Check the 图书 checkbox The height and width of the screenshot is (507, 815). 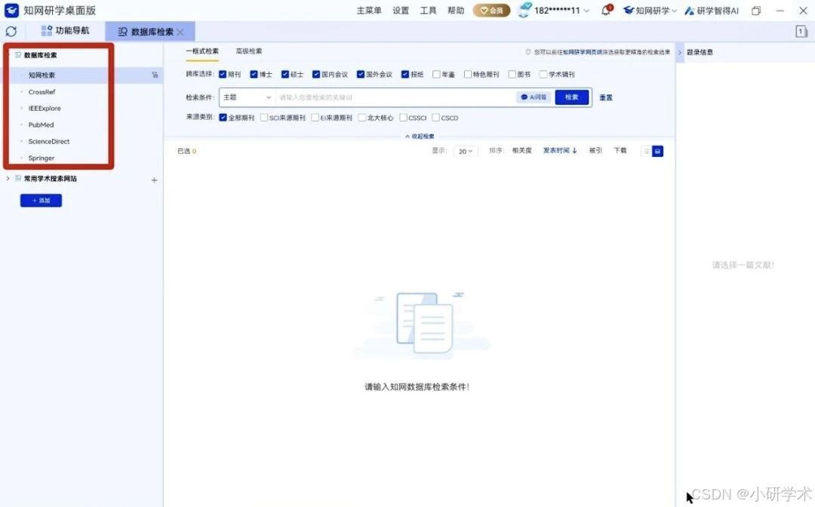512,74
